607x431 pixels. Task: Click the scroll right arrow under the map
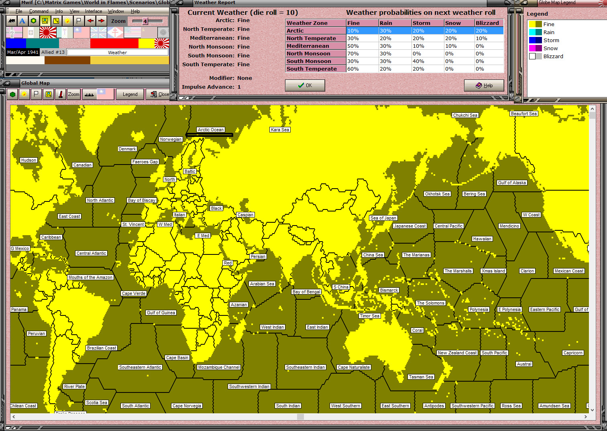[x=585, y=417]
